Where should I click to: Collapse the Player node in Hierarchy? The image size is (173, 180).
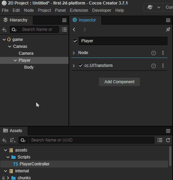(x=15, y=60)
